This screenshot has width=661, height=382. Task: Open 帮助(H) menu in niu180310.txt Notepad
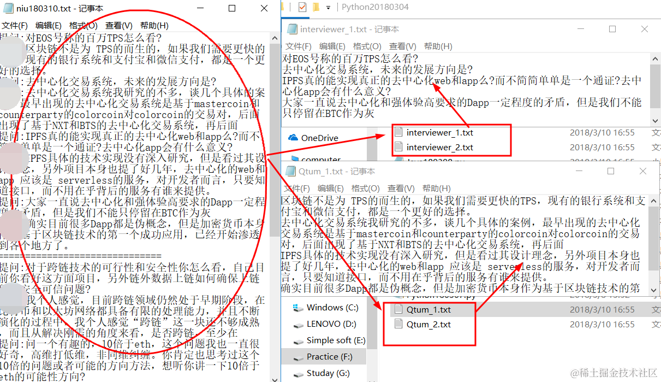[x=154, y=26]
